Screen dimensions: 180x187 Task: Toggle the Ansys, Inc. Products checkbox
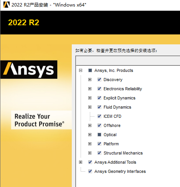coord(90,70)
